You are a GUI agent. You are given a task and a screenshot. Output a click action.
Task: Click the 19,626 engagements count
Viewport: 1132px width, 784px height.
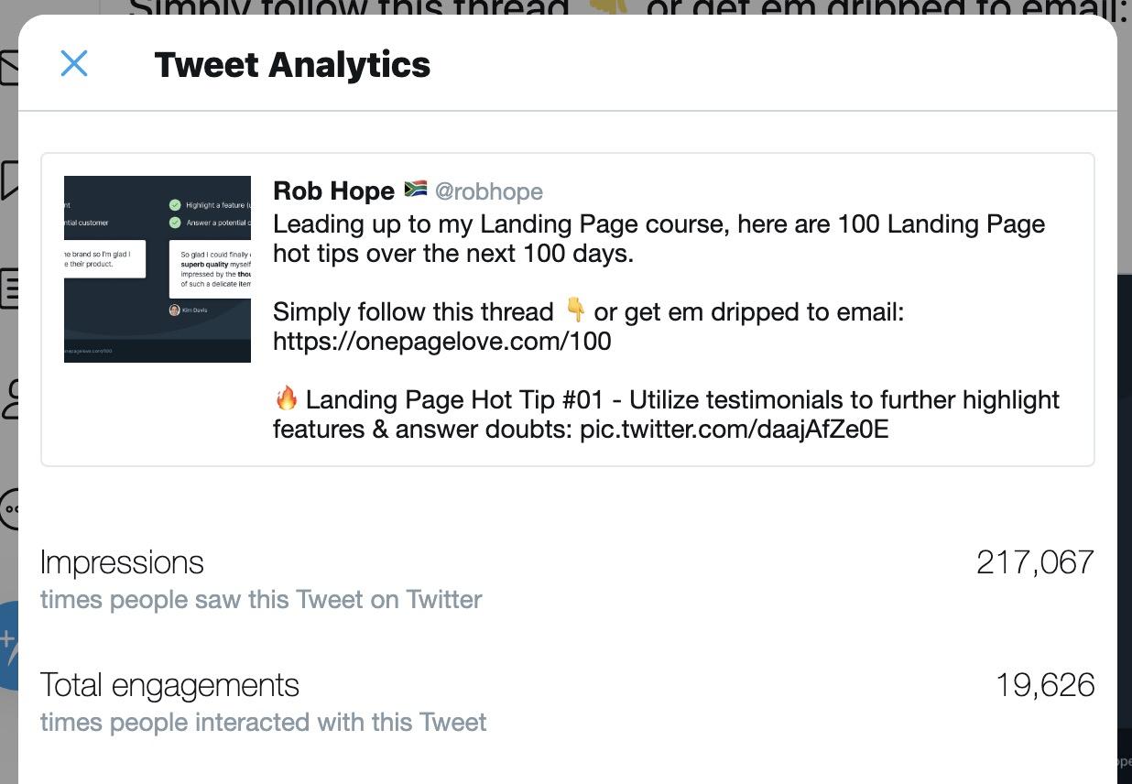1045,685
